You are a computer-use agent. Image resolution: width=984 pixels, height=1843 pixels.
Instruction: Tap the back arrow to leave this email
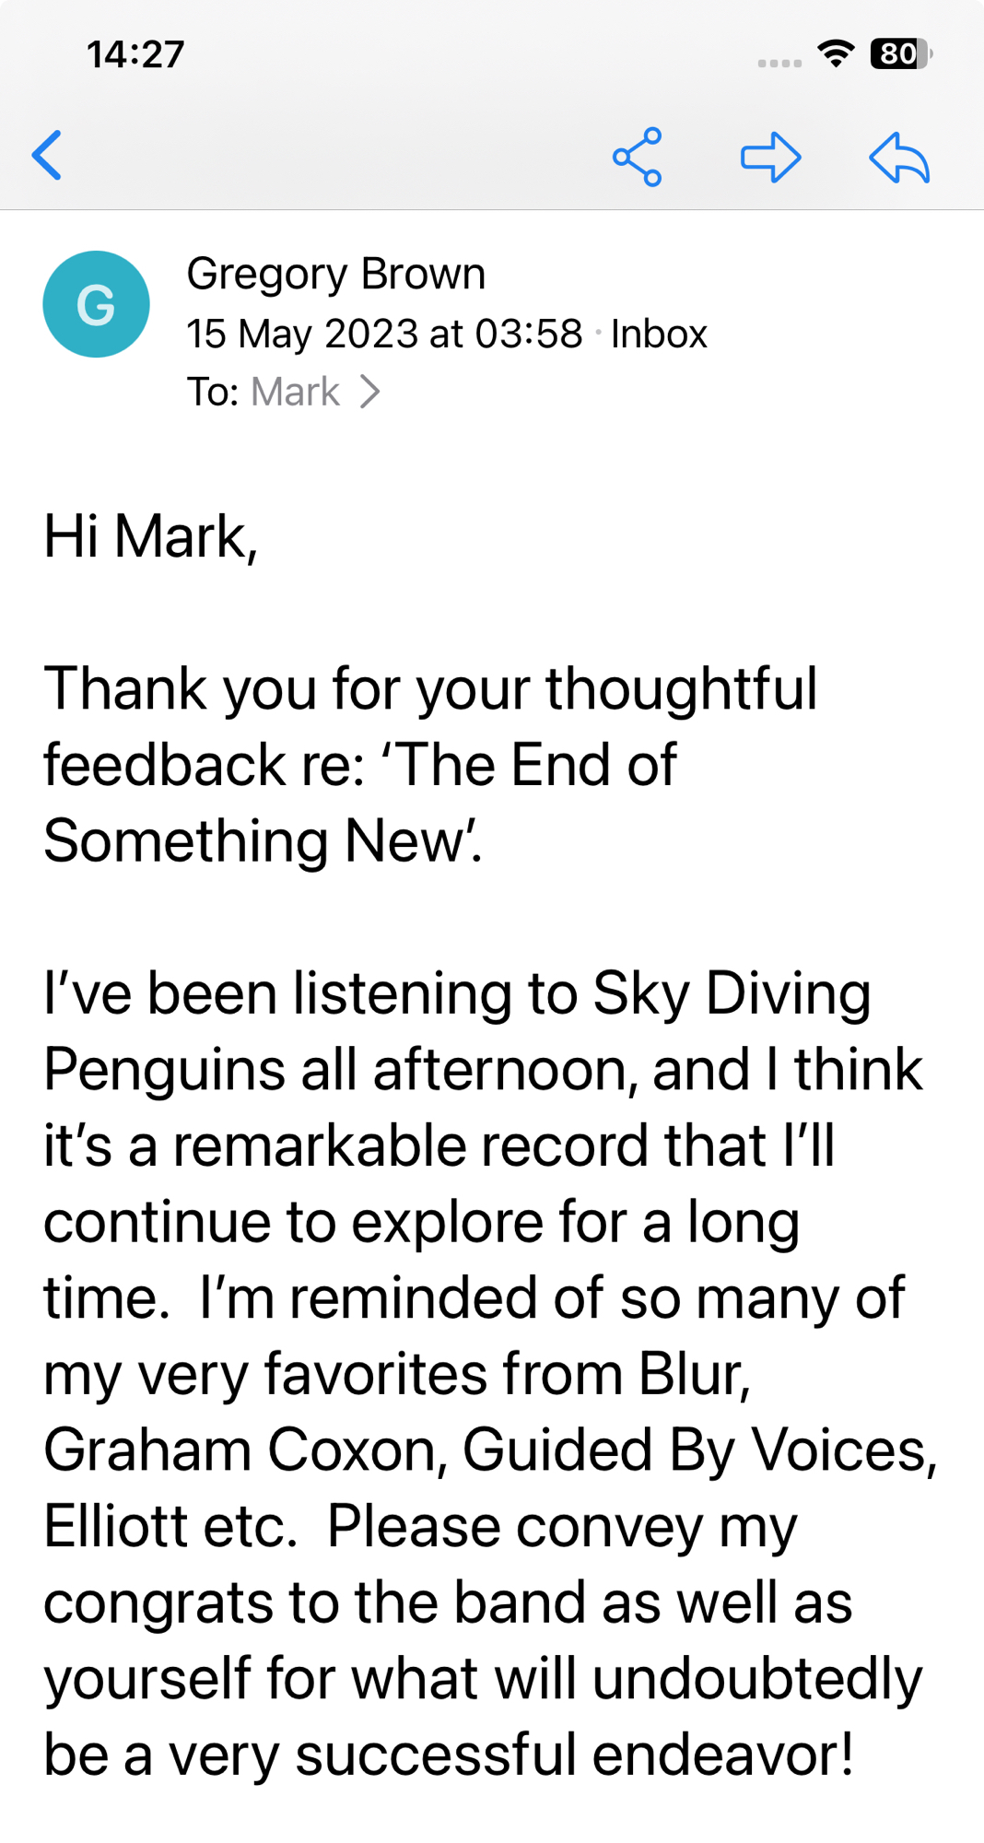pyautogui.click(x=48, y=155)
